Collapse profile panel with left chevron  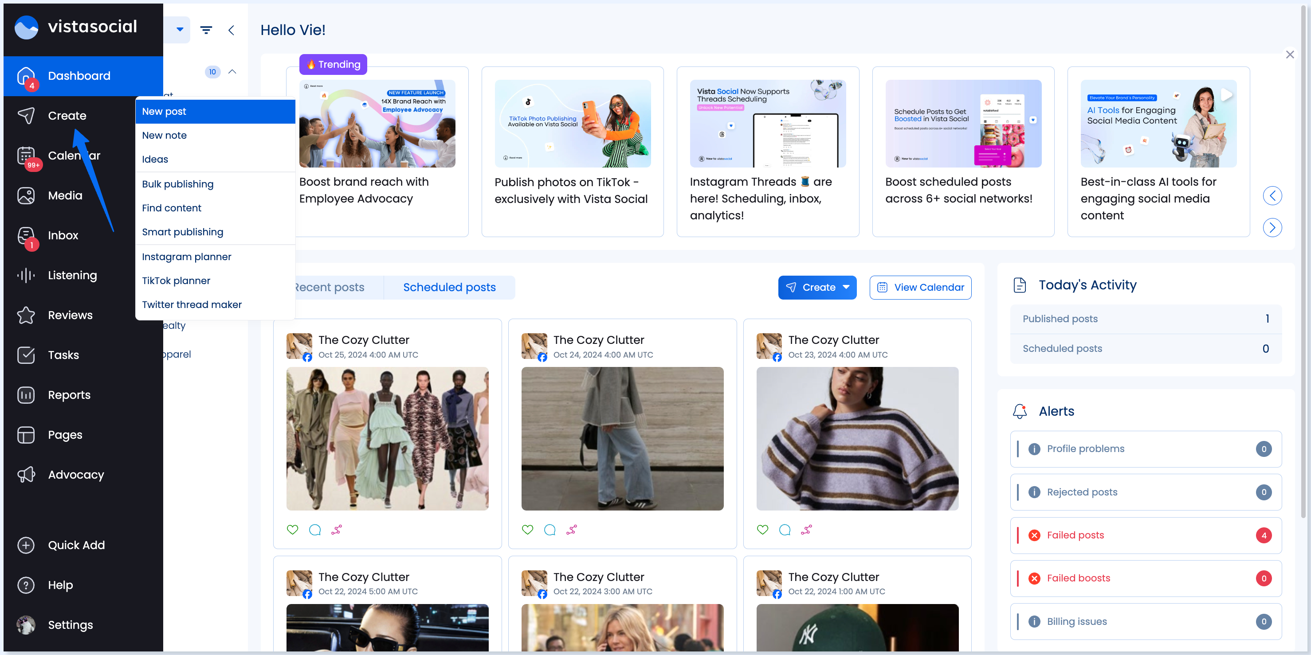232,30
